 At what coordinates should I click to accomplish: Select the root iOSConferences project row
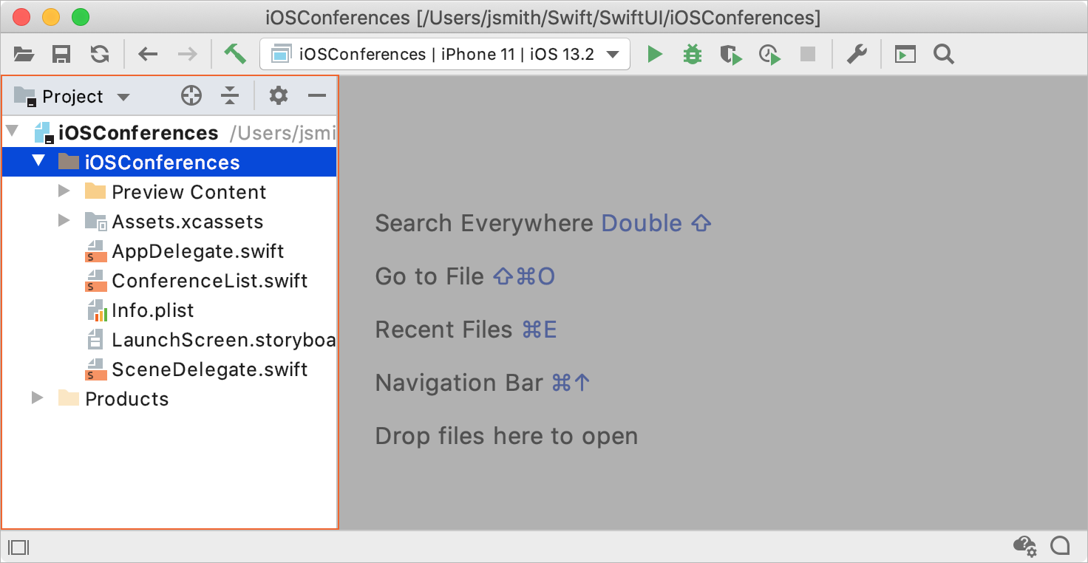[169, 133]
